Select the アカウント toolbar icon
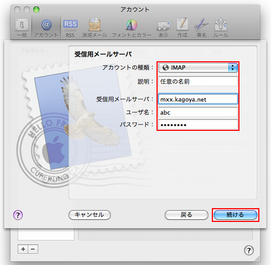Image resolution: width=271 pixels, height=265 pixels. pyautogui.click(x=46, y=28)
